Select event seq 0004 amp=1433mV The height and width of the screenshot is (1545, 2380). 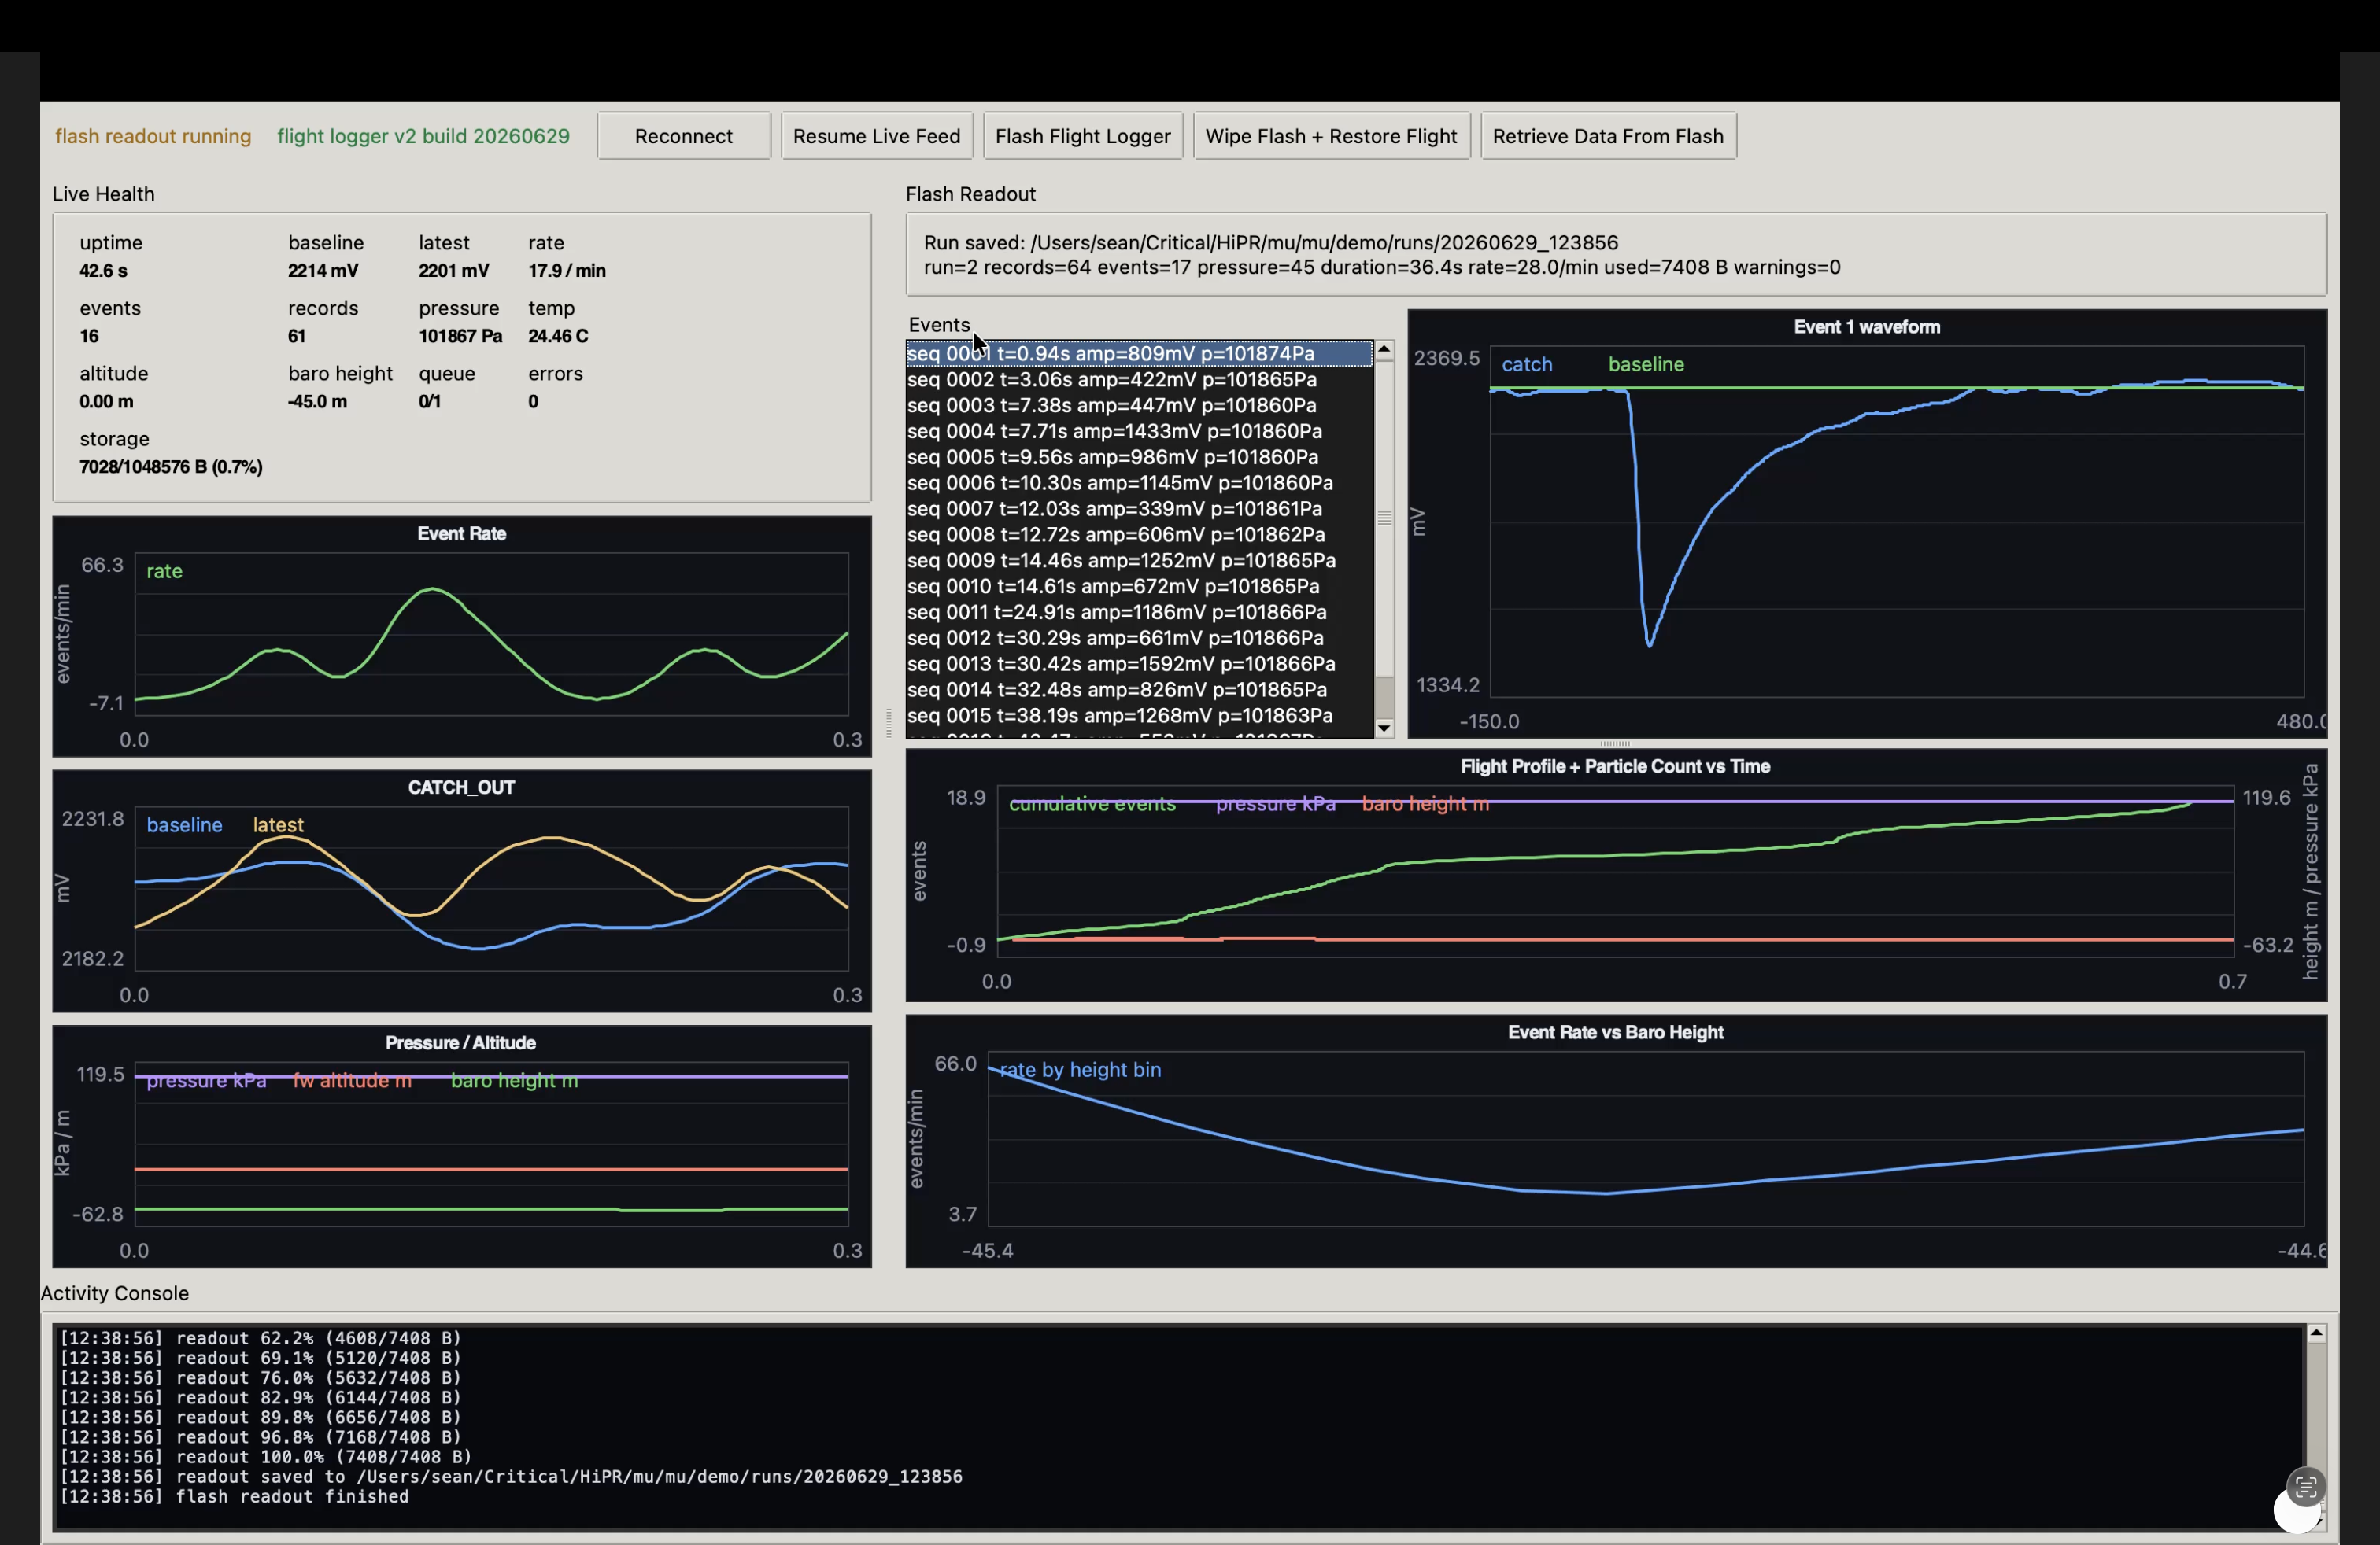click(x=1139, y=432)
